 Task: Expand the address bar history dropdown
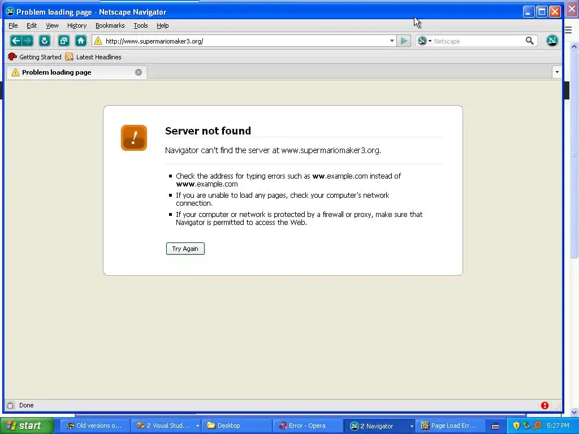coord(392,41)
